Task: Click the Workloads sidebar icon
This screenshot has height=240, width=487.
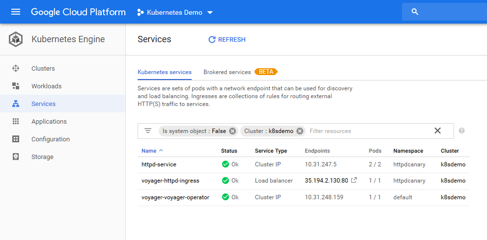Action: pyautogui.click(x=16, y=86)
